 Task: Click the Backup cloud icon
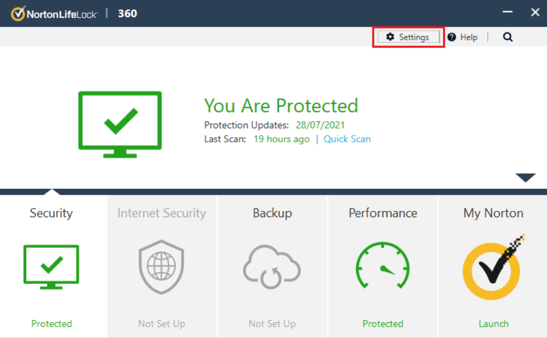click(272, 267)
